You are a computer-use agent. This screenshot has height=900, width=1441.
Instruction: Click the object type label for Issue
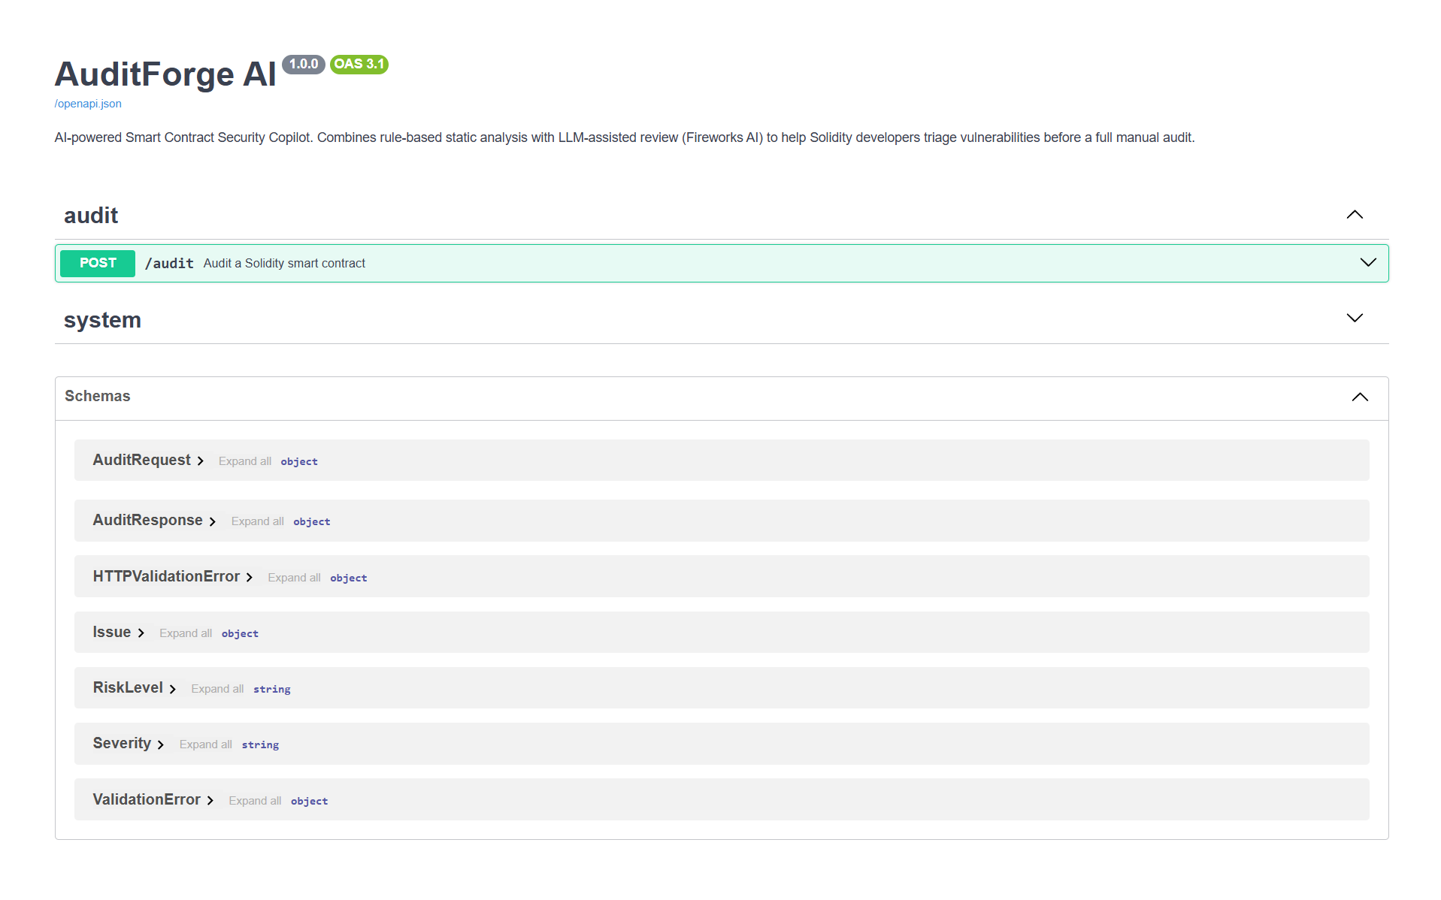point(240,633)
